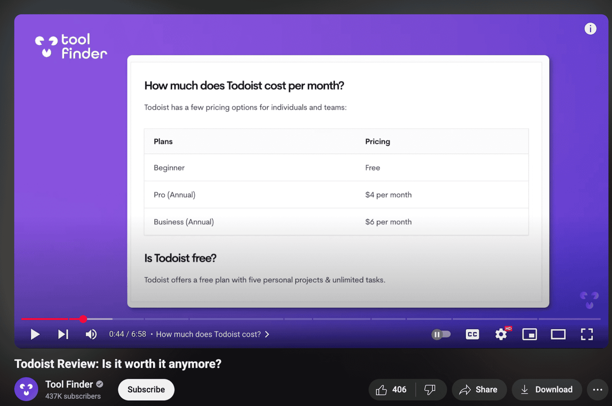Switch to theater mode
This screenshot has height=406, width=612.
pos(558,335)
